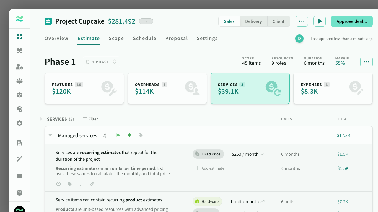
Task: Expand the Services section arrow
Action: tap(41, 119)
